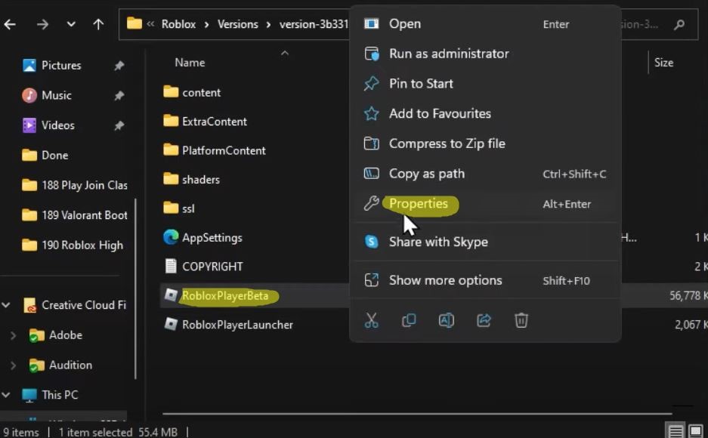The height and width of the screenshot is (438, 708).
Task: Open the Done folder in sidebar
Action: pos(55,155)
